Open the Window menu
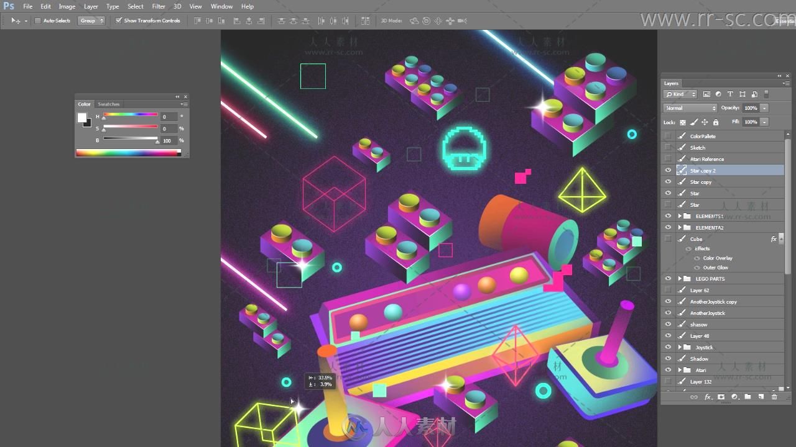796x447 pixels. tap(222, 6)
